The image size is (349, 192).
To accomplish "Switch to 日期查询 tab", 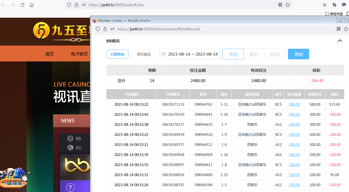I will point(118,54).
